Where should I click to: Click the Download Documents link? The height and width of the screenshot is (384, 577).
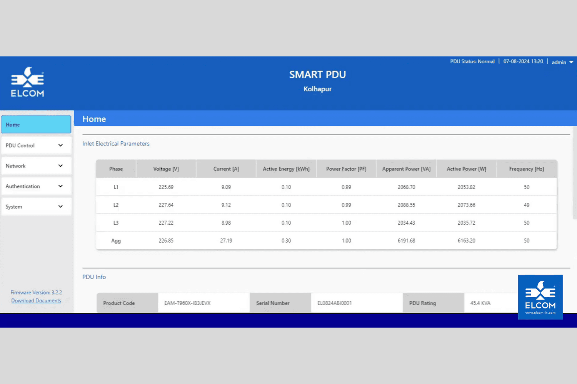click(36, 301)
